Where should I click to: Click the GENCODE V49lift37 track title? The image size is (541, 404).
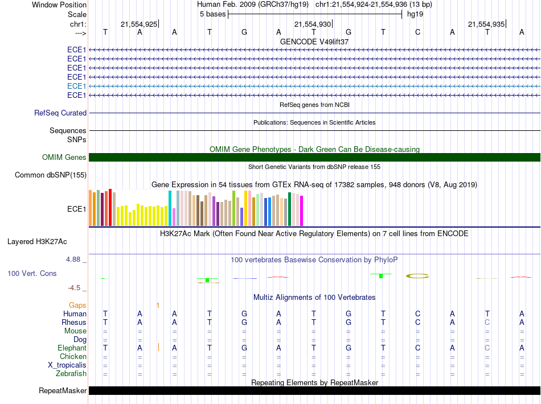[x=314, y=42]
